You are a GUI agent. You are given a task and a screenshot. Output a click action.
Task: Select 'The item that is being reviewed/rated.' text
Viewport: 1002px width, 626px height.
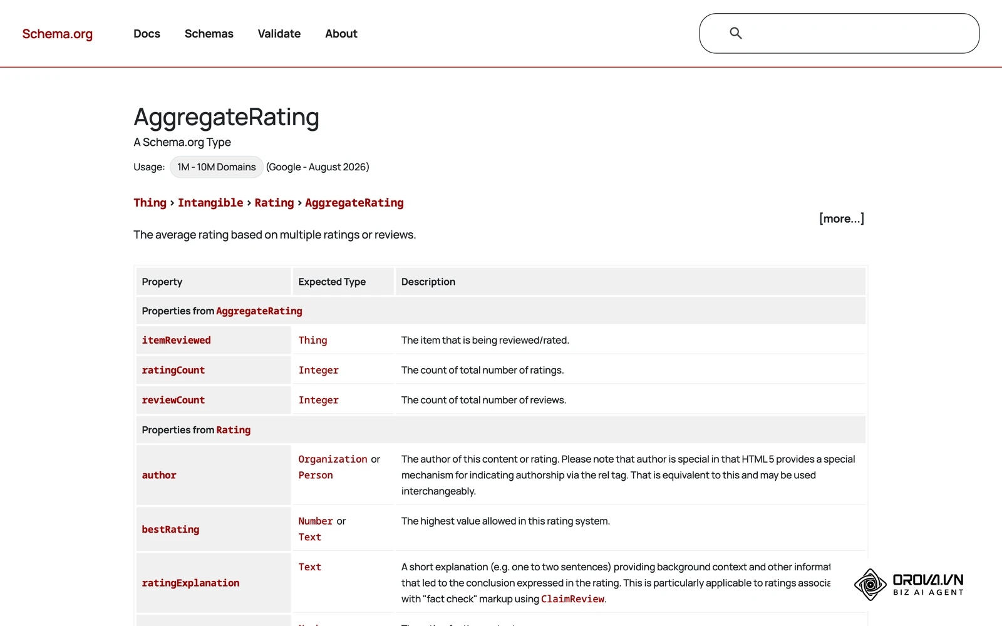(x=485, y=341)
